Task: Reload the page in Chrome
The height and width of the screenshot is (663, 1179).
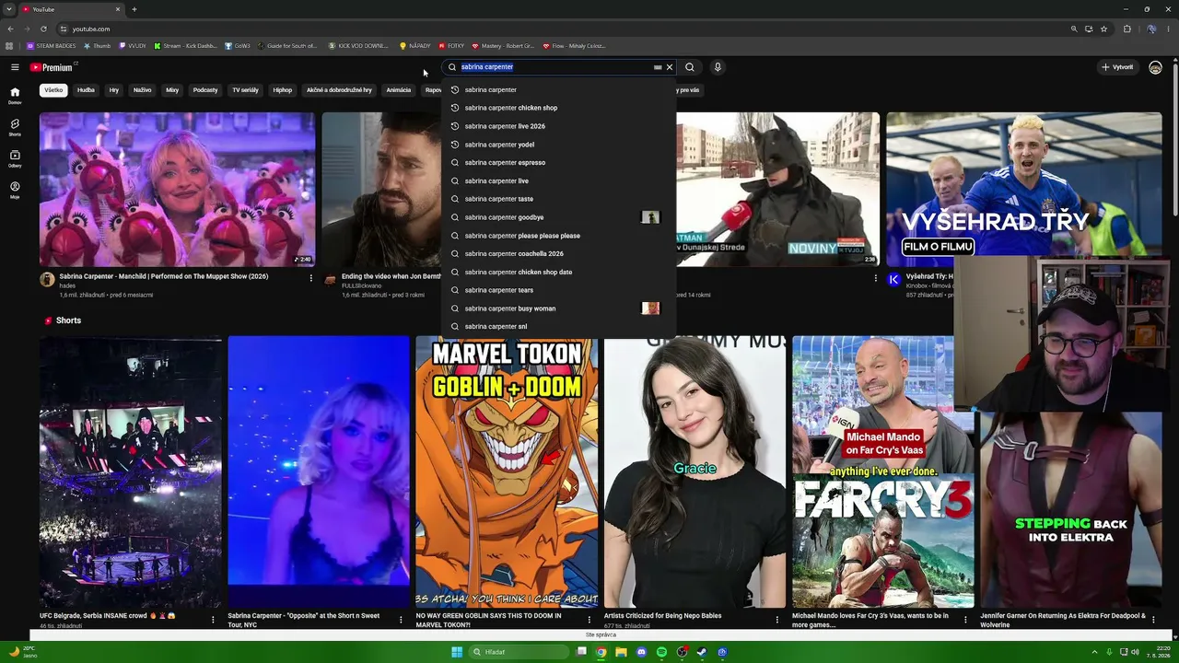Action: (x=43, y=29)
